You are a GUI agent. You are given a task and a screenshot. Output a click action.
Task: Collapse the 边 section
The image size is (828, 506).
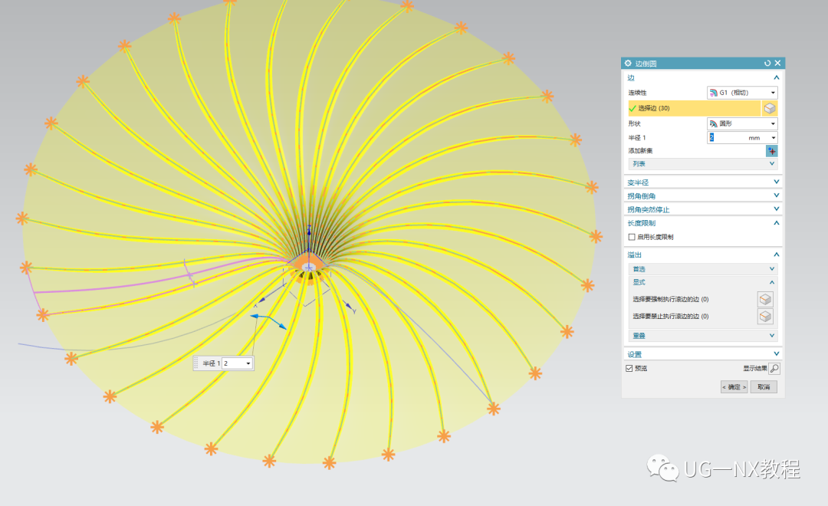click(x=776, y=77)
